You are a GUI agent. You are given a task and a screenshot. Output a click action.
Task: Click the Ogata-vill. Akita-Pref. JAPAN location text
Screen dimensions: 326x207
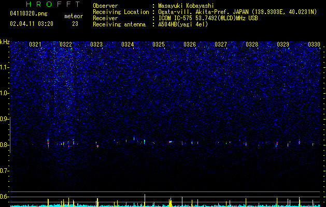(x=237, y=12)
